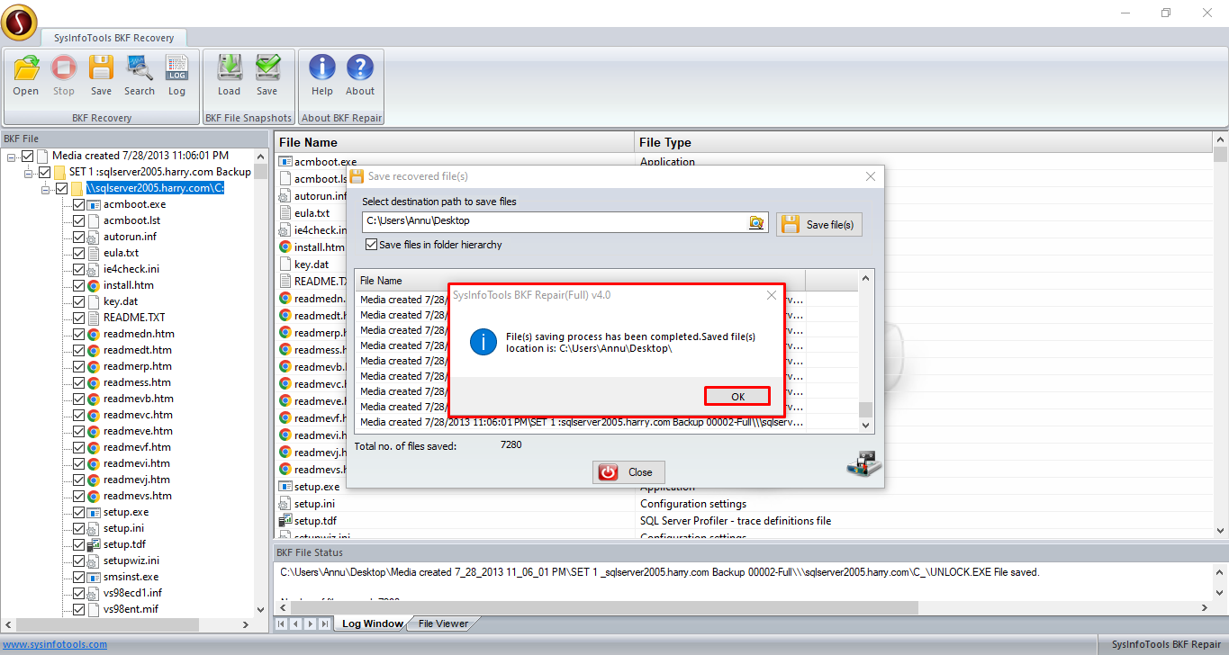Click the next-tab navigation arrow near Log Window
The width and height of the screenshot is (1229, 655).
(x=311, y=624)
